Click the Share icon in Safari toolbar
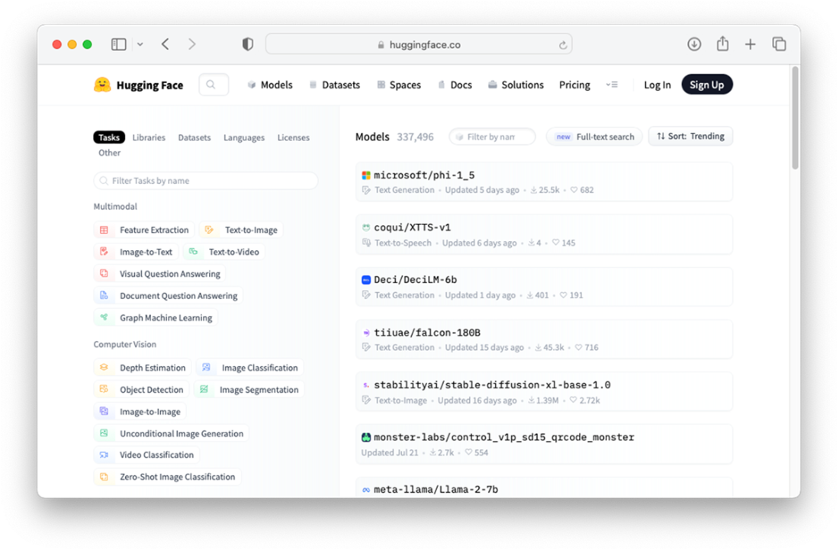 pyautogui.click(x=722, y=44)
